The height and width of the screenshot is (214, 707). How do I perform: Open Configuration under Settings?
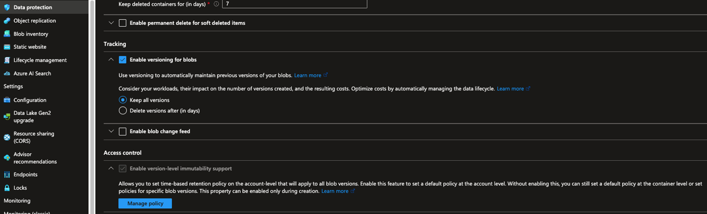pyautogui.click(x=30, y=100)
